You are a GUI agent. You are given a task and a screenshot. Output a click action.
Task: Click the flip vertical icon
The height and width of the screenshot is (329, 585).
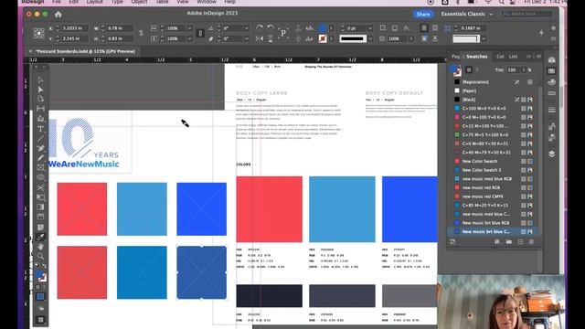click(271, 38)
